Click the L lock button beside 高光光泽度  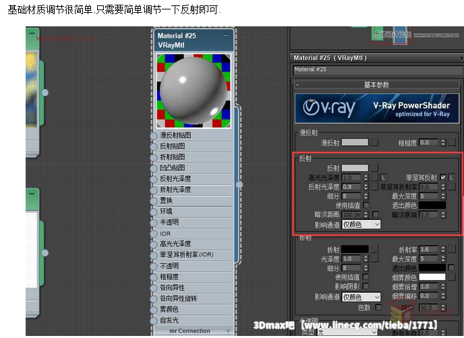point(383,177)
